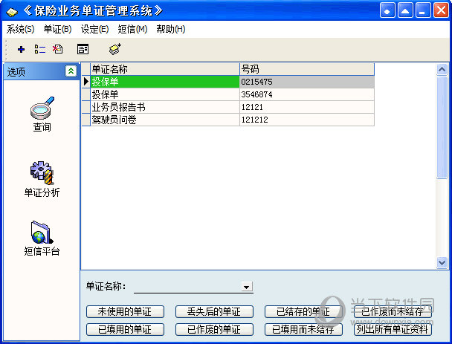Click the list view toolbar icon
Image resolution: width=452 pixels, height=344 pixels.
40,50
